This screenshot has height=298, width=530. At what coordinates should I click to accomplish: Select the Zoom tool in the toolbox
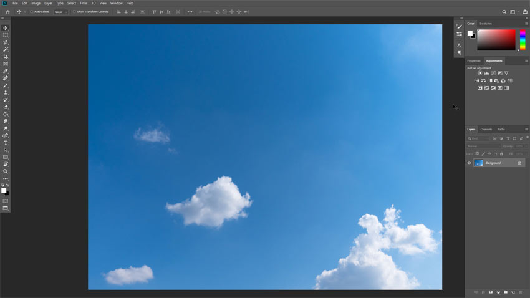[x=6, y=171]
